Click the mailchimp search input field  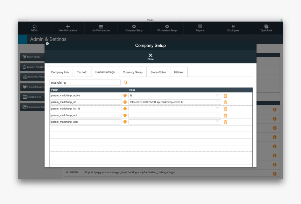[x=85, y=83]
